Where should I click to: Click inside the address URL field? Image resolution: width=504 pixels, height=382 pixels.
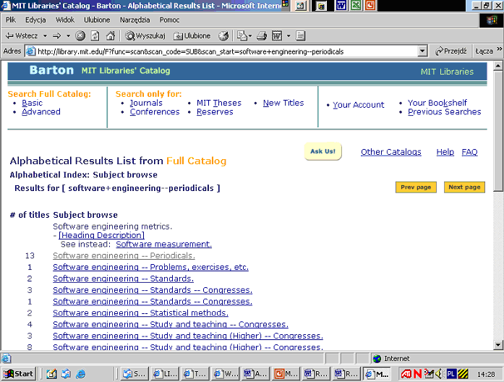point(217,51)
